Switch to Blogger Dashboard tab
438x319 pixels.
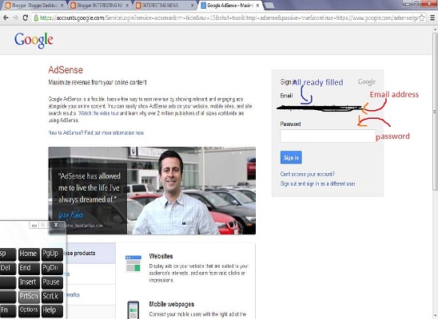pos(34,6)
